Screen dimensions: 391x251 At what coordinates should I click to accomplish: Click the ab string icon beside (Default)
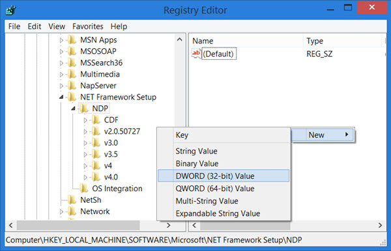coord(196,53)
